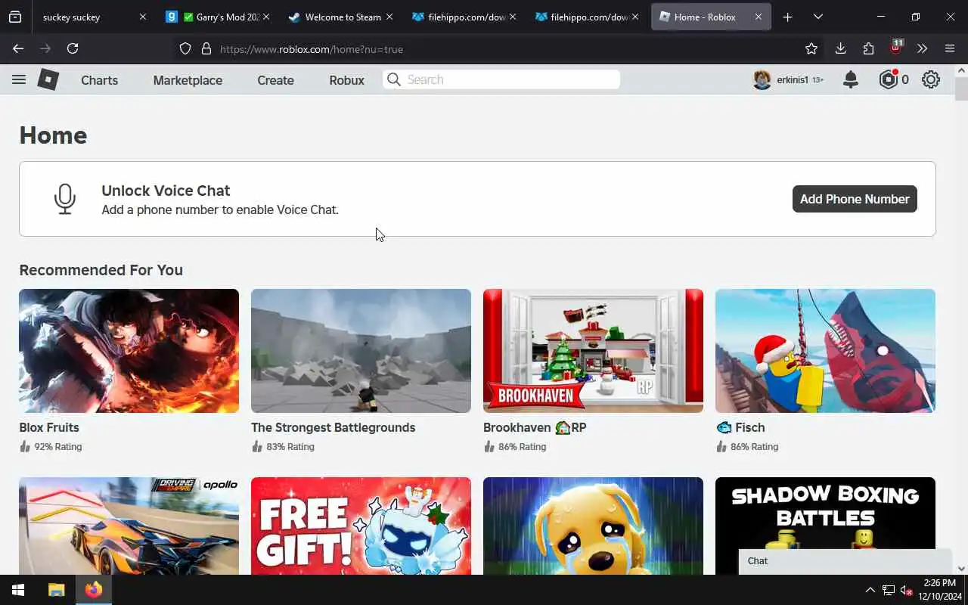Click the erkinis1 avatar picture
Screen dimensions: 968x605
tap(762, 79)
